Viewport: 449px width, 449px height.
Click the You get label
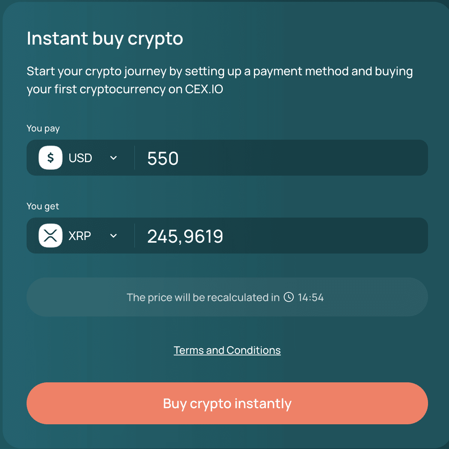click(43, 206)
